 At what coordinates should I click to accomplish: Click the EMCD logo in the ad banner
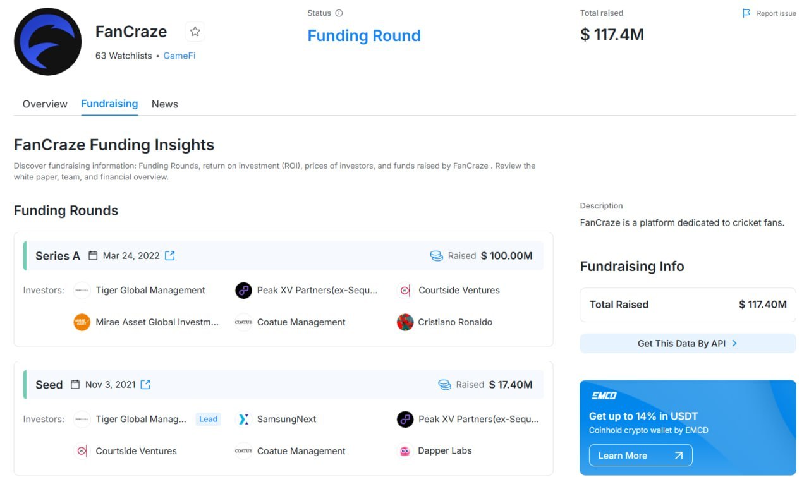coord(604,395)
